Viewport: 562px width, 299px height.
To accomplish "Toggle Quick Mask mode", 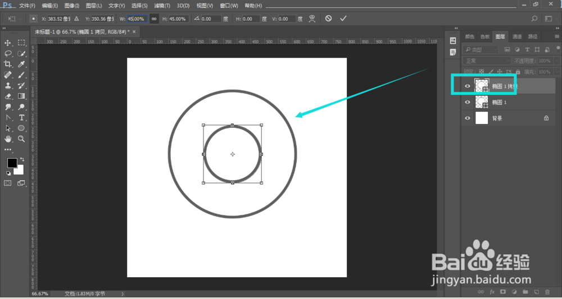I will click(x=7, y=183).
